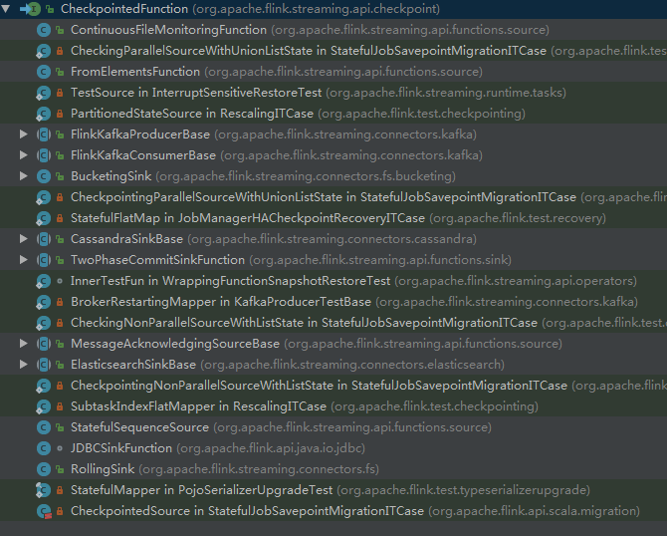Click the abstract class icon of ElasticsearchSinkBase

coord(44,364)
